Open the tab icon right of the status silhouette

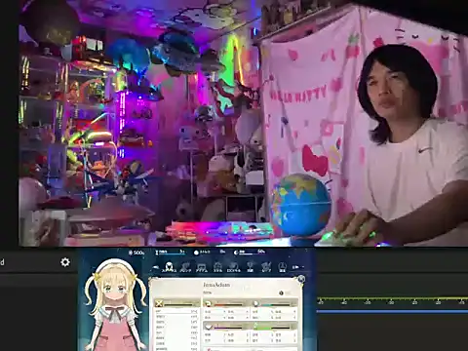(185, 267)
